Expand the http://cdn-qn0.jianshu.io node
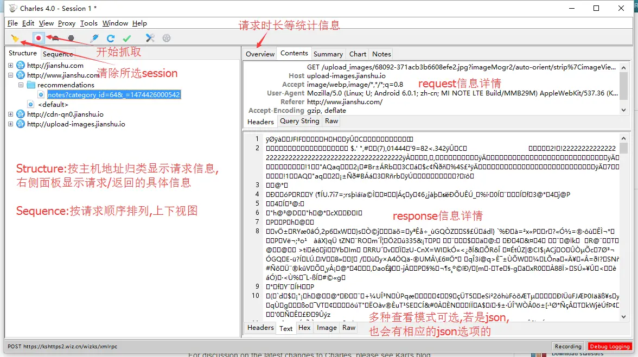The height and width of the screenshot is (357, 638). (10, 115)
